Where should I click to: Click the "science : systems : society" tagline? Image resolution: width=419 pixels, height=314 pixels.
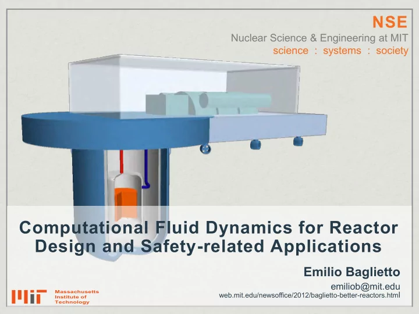tap(340, 51)
